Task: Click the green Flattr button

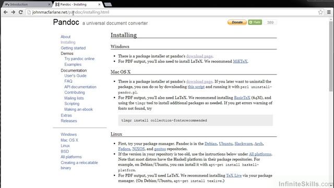Action: coord(255,22)
